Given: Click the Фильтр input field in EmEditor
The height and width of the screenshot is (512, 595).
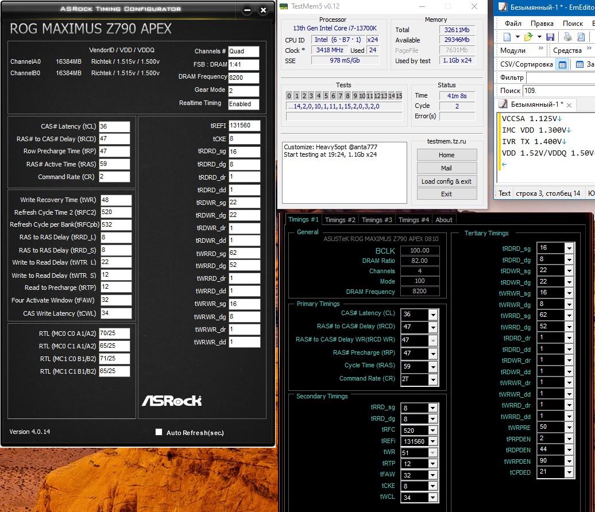Looking at the screenshot, I should click(561, 77).
